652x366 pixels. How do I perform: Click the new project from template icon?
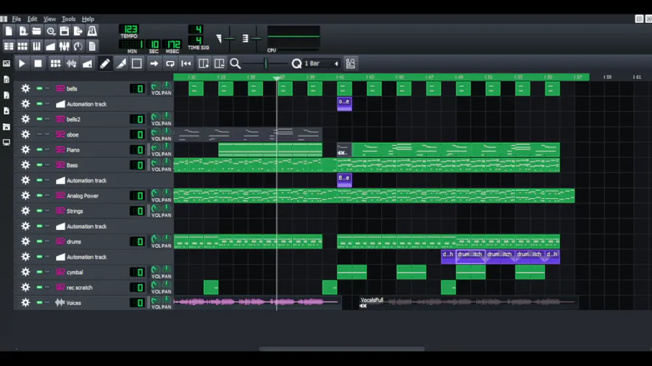pos(23,31)
